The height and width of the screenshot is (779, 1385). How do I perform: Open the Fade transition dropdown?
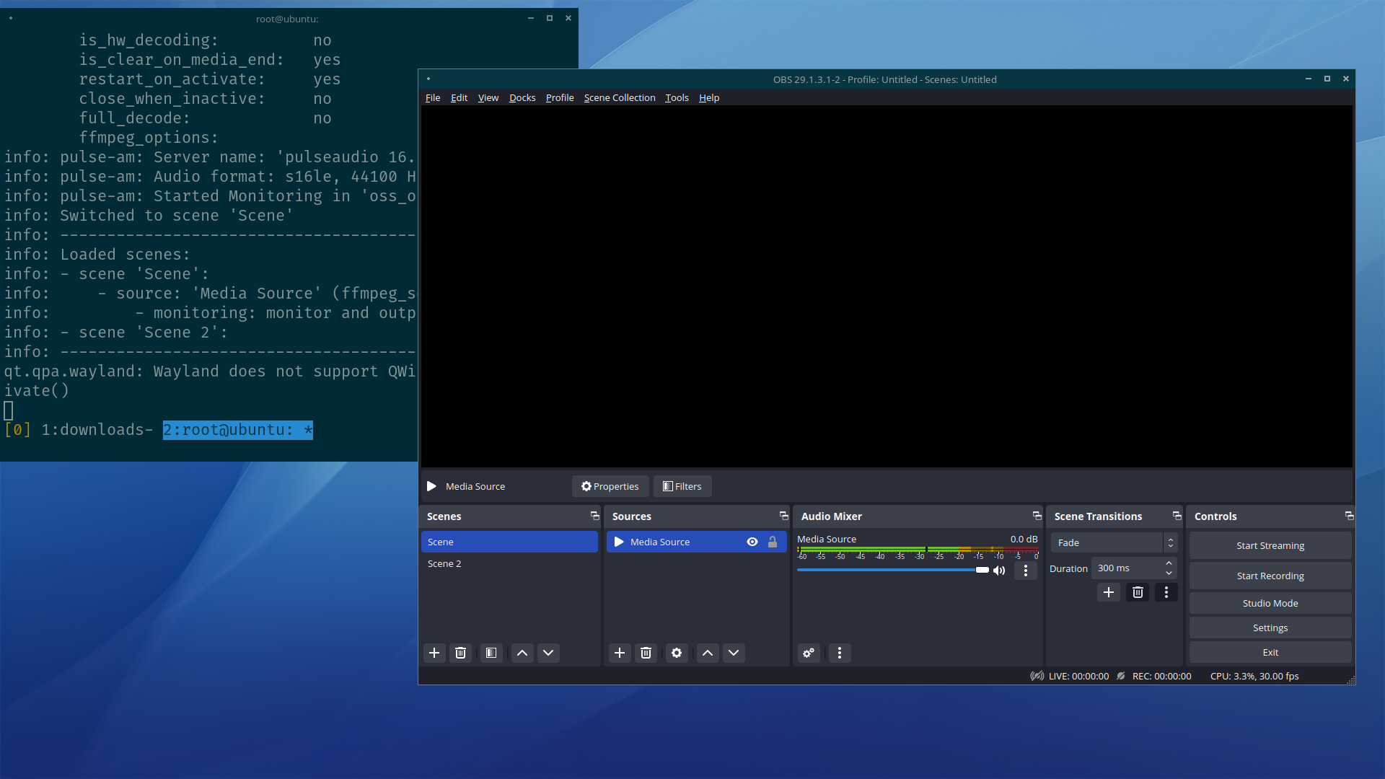click(1114, 542)
